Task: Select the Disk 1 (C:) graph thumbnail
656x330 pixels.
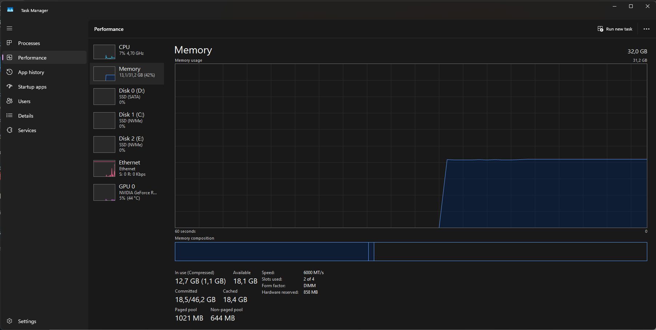Action: point(104,121)
